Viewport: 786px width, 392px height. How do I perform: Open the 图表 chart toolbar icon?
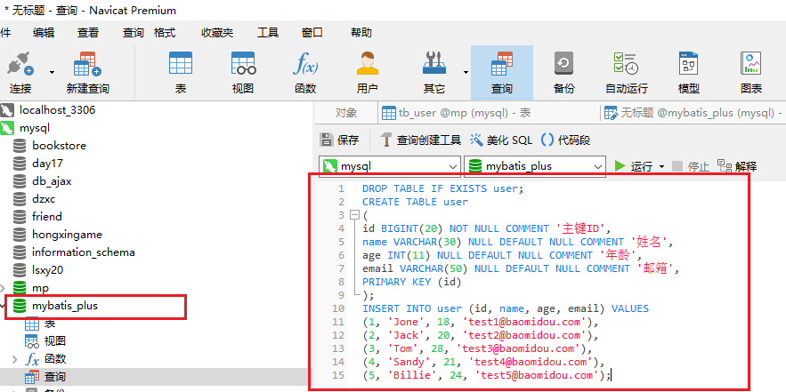click(751, 73)
